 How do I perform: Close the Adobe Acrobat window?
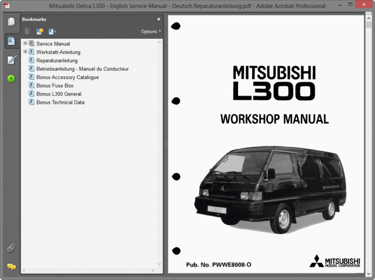coord(364,4)
